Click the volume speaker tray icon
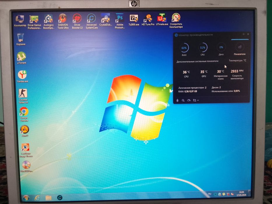The image size is (272, 204). point(232,194)
